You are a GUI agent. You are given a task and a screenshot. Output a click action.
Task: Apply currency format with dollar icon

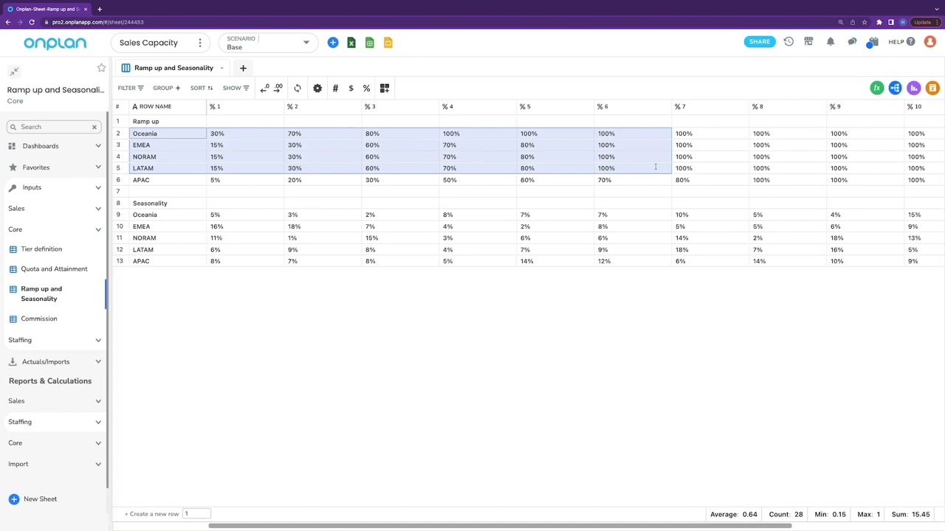(351, 88)
